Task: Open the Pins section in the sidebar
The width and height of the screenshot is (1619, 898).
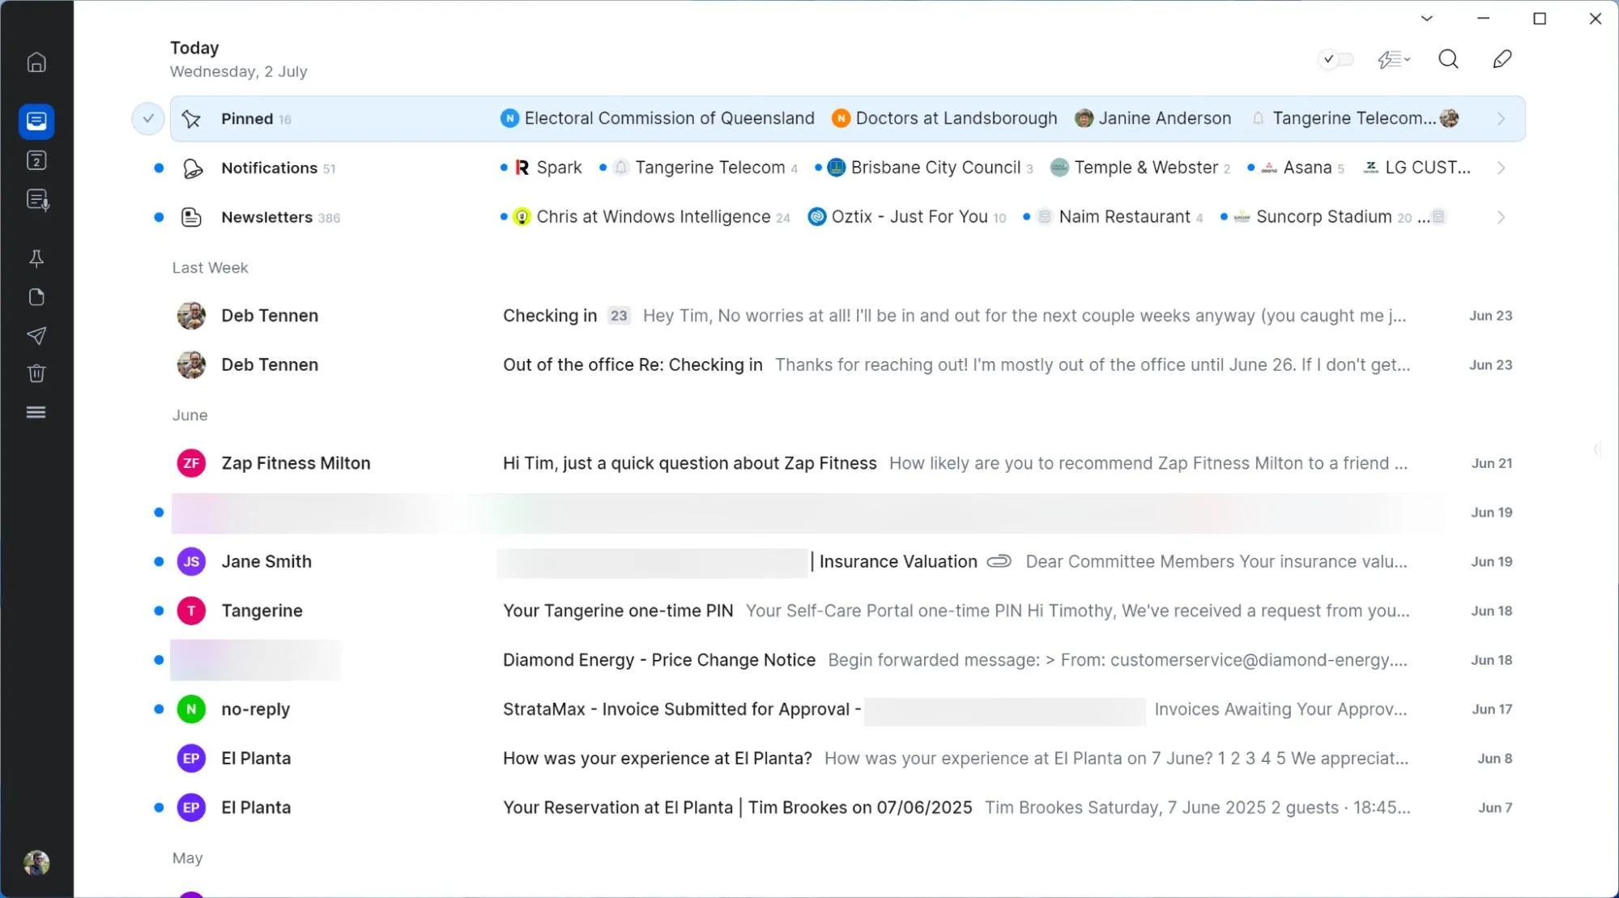Action: click(x=36, y=259)
